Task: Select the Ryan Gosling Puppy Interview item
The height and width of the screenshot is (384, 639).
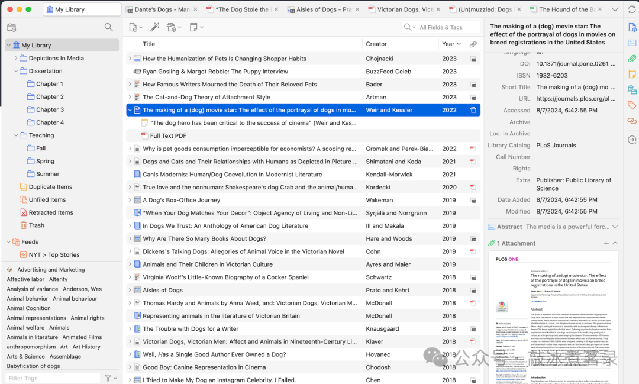Action: coord(303,72)
